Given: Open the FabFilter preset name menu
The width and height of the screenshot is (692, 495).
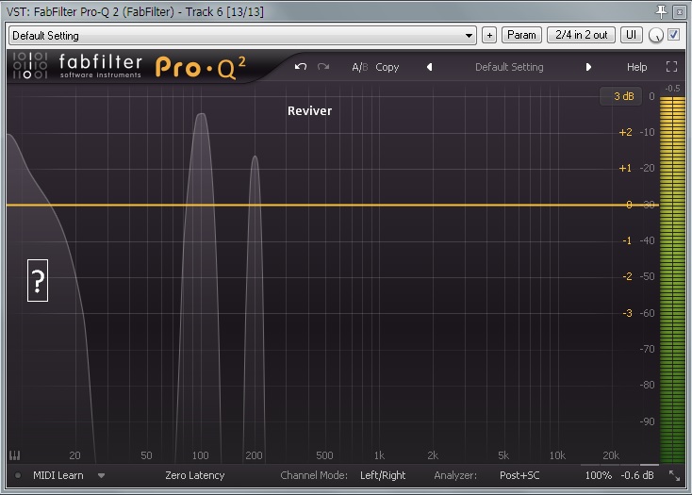Looking at the screenshot, I should coord(509,67).
